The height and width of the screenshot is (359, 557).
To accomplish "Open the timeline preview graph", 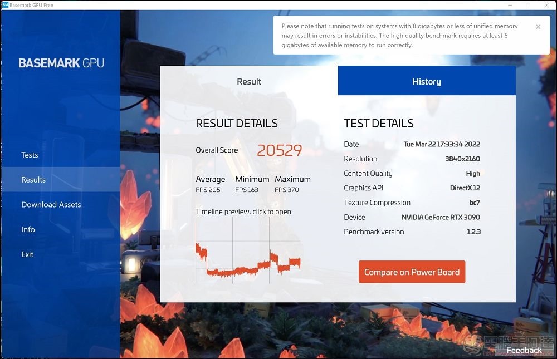I will click(x=248, y=250).
